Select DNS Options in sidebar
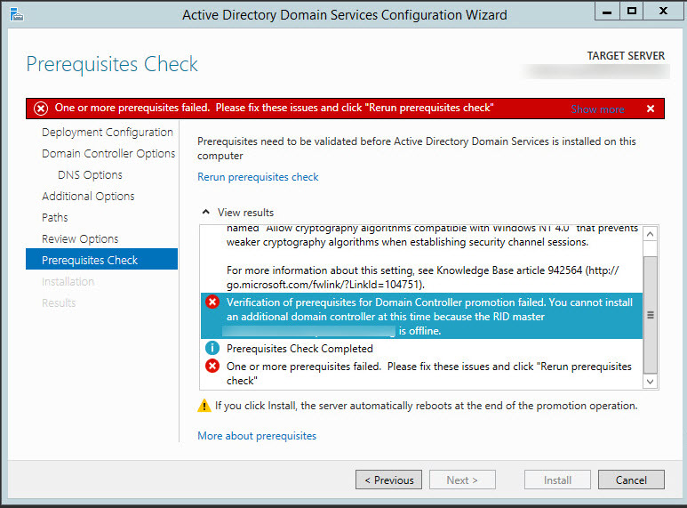The image size is (687, 508). [x=90, y=175]
